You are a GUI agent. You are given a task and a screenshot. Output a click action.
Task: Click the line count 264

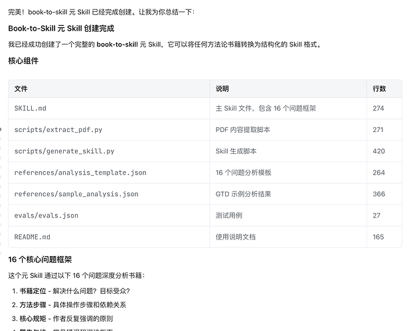[378, 172]
